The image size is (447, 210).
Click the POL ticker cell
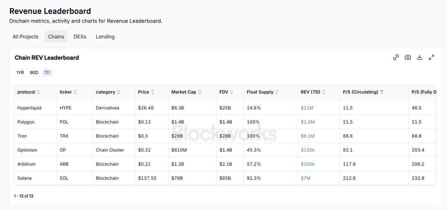tap(64, 122)
